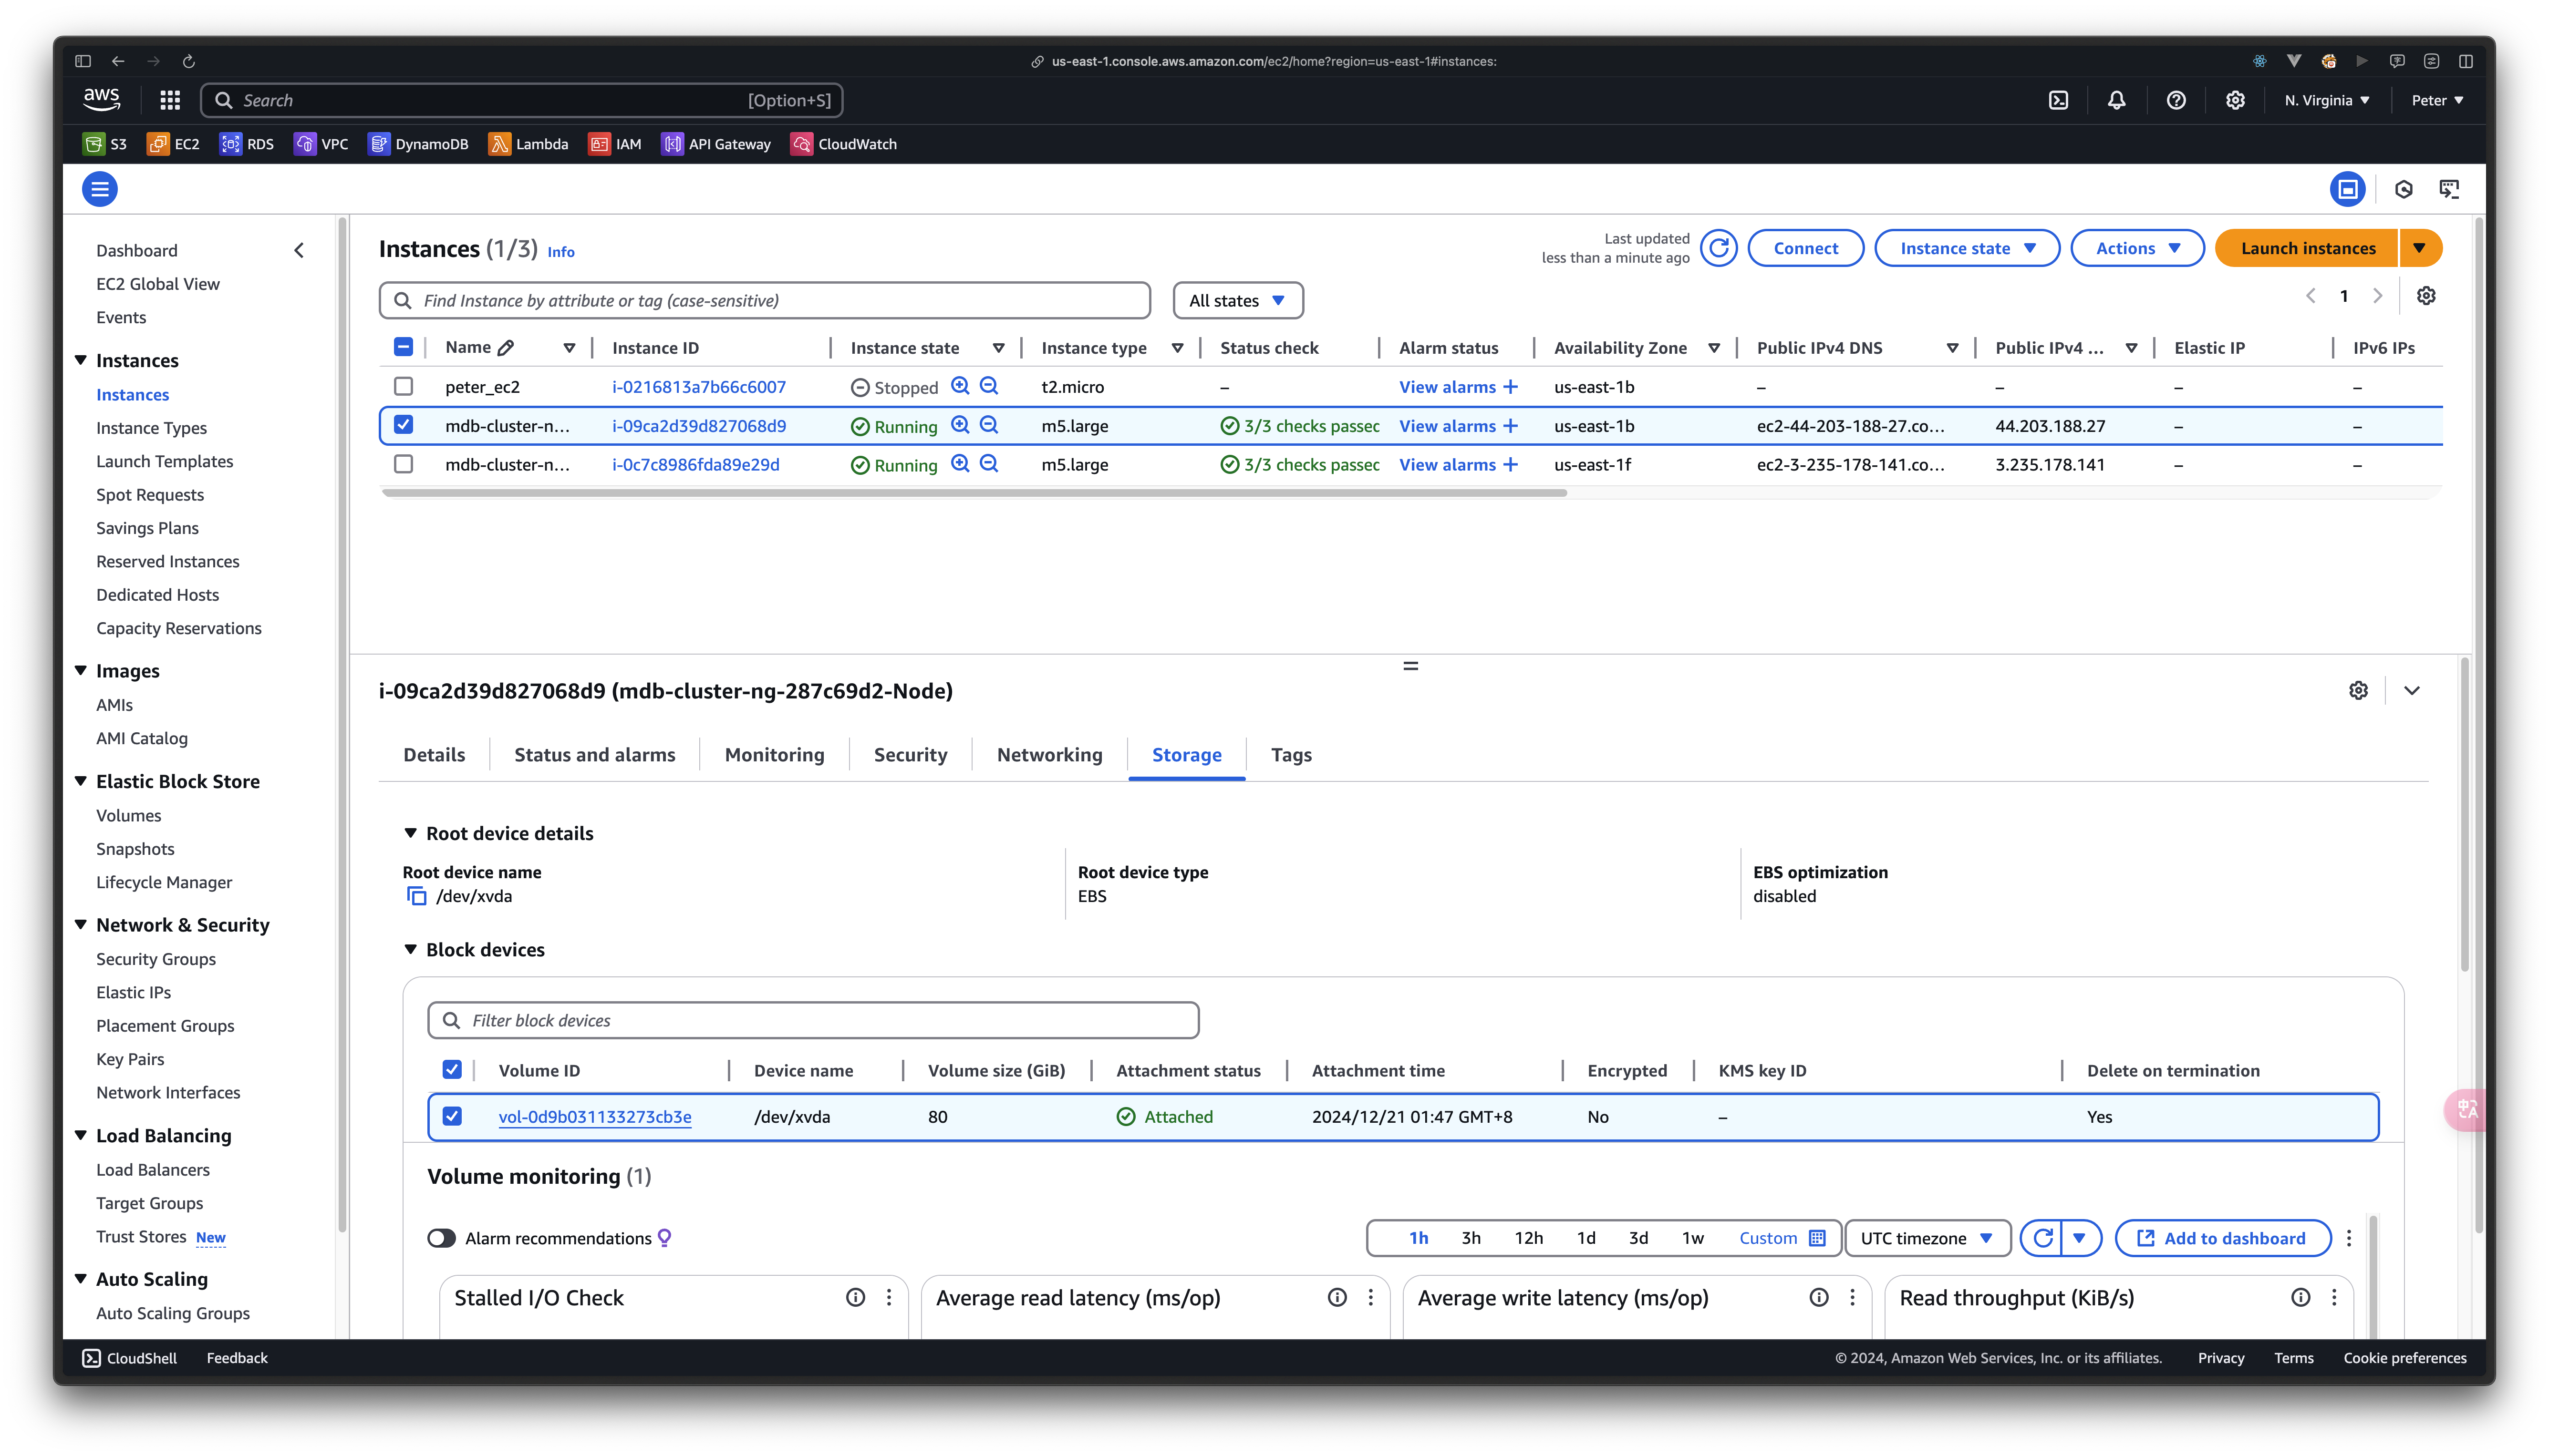
Task: Open CloudShell icon in top navigation bar
Action: coord(2058,100)
